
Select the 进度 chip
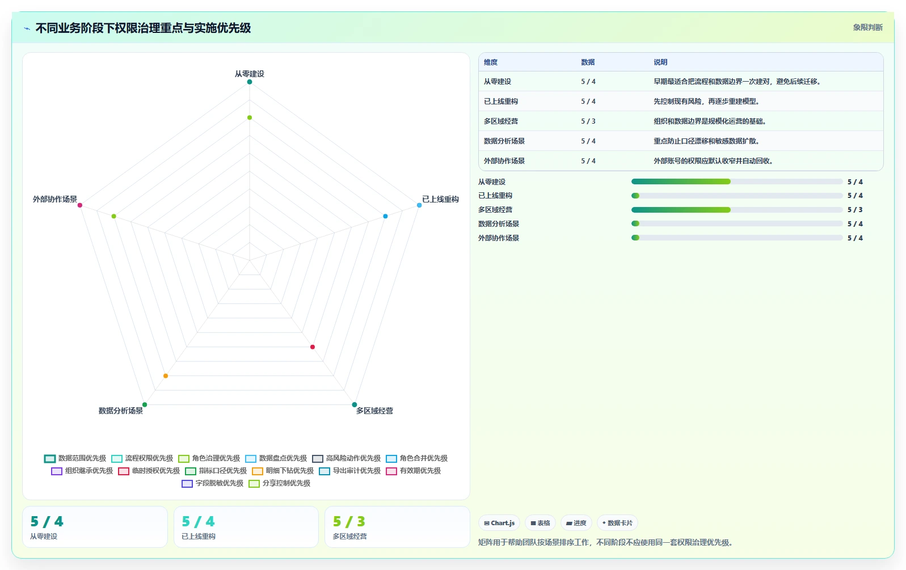click(x=576, y=523)
